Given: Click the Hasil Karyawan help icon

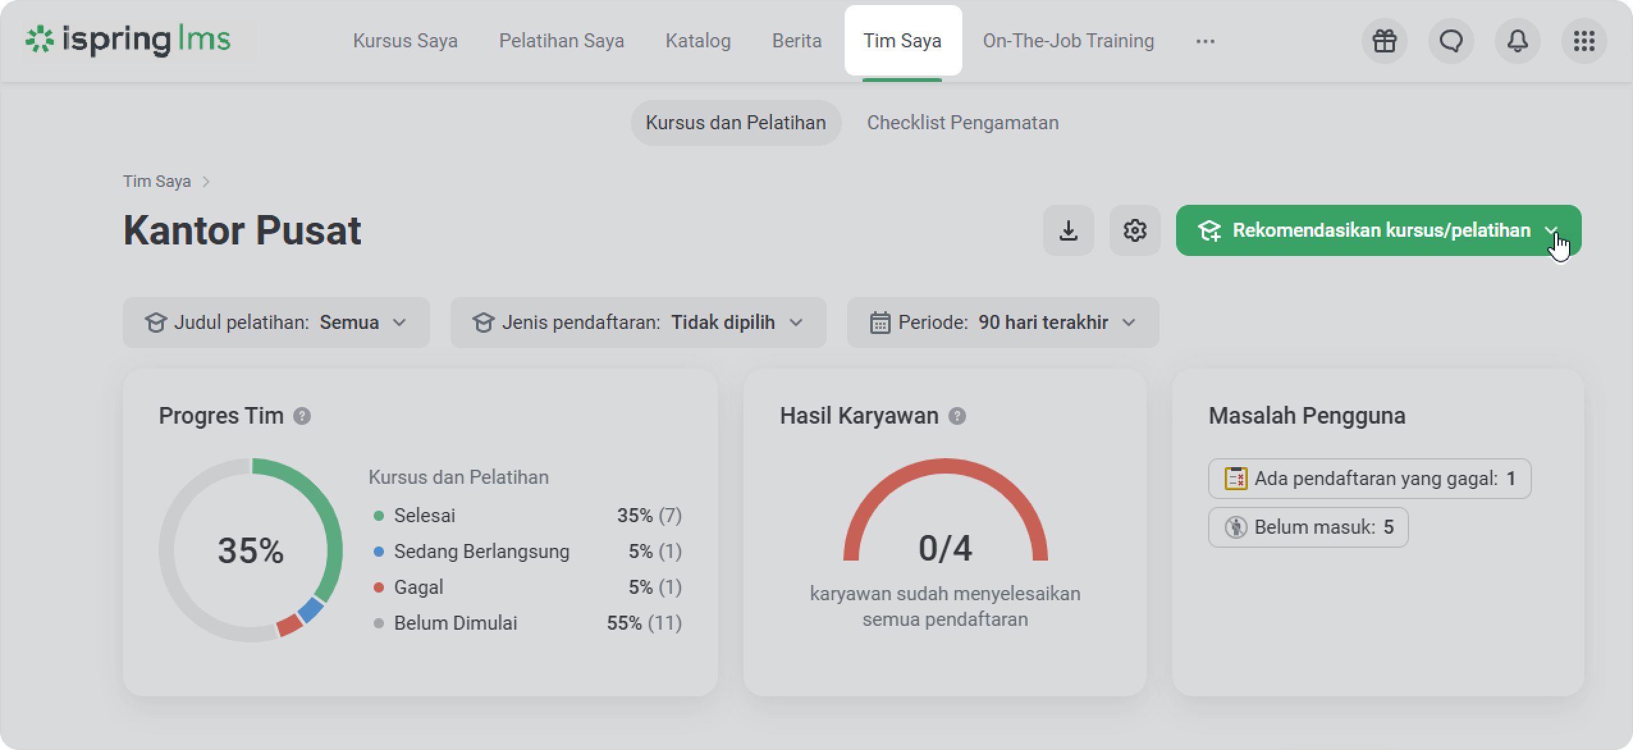Looking at the screenshot, I should click(957, 416).
